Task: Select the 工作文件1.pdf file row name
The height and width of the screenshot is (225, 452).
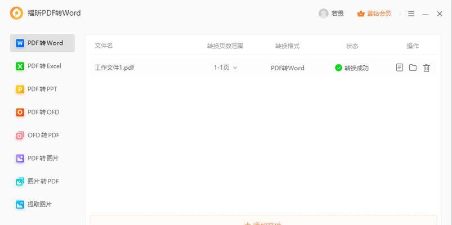Action: (114, 68)
